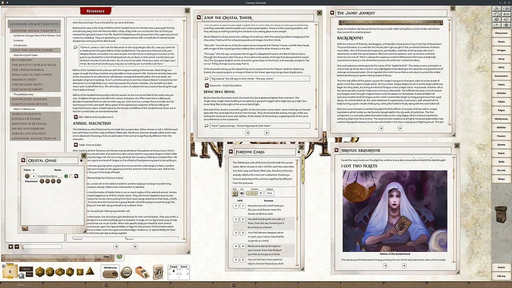
Task: Click the Fortune Cakes table roll button
Action: 235,193
